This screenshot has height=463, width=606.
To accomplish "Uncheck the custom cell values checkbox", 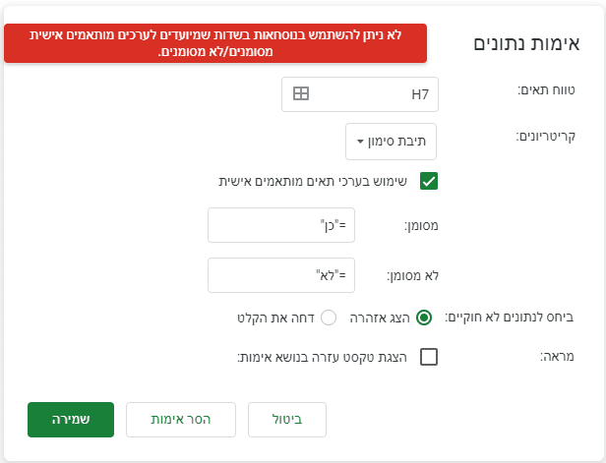I will click(428, 181).
